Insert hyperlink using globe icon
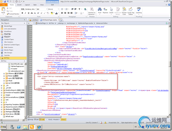 point(85,9)
